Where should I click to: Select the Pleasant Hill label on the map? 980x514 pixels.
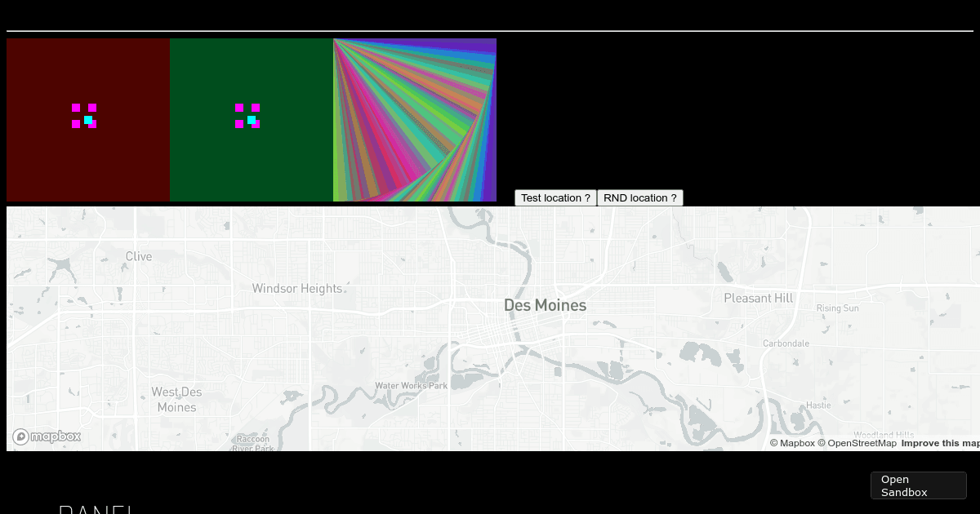758,298
